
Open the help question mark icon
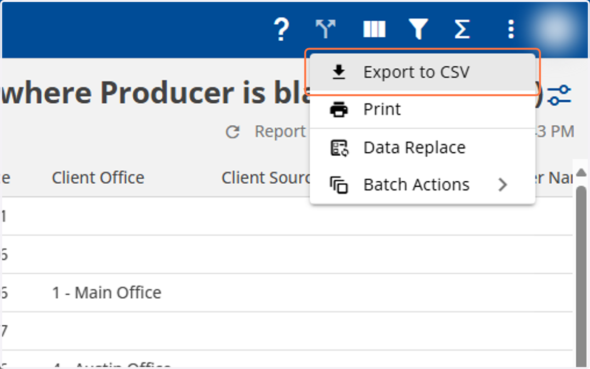point(281,29)
